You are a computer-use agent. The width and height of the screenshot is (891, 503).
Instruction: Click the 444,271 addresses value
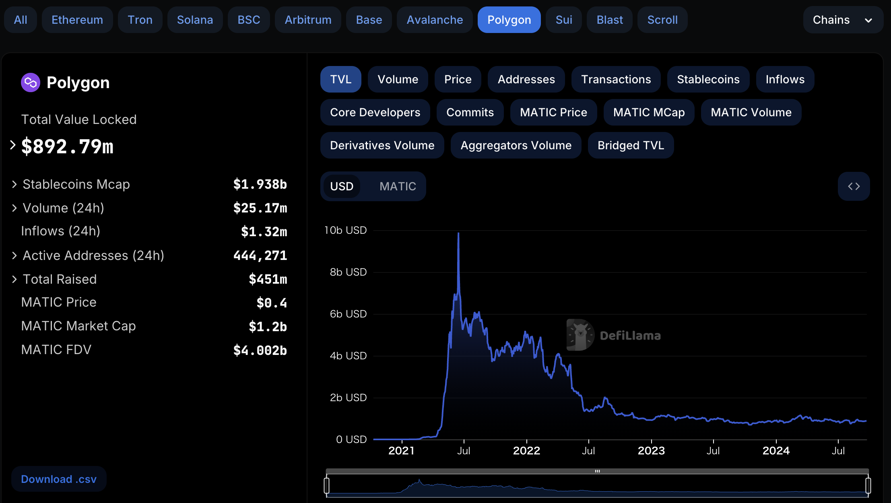(260, 256)
